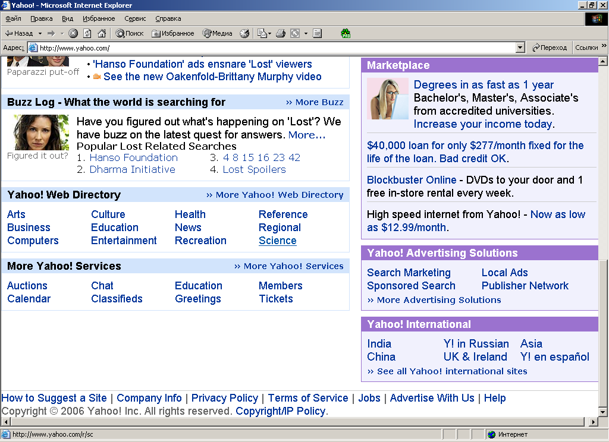Image resolution: width=609 pixels, height=442 pixels.
Task: Open the Справка menu
Action: [x=168, y=18]
